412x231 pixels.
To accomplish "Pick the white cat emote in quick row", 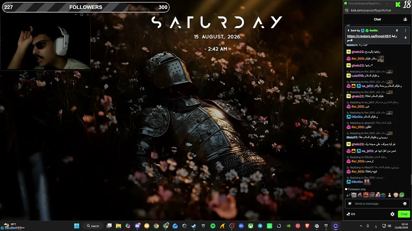I will [x=354, y=195].
